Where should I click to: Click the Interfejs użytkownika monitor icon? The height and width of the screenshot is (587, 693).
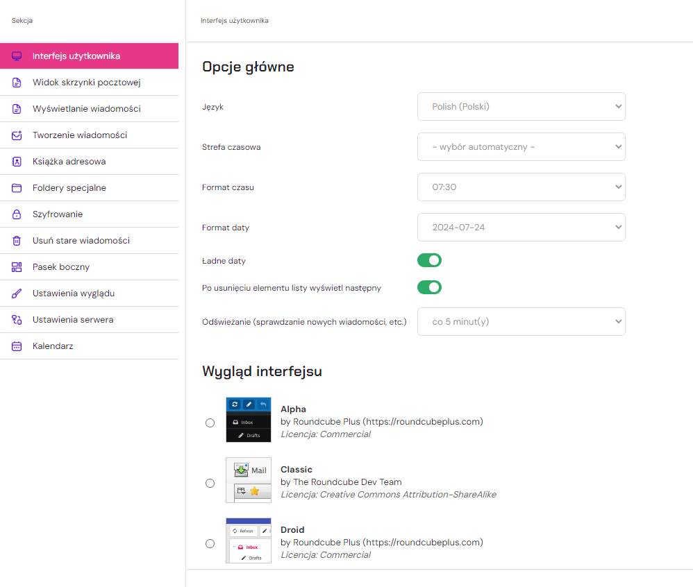pos(17,56)
